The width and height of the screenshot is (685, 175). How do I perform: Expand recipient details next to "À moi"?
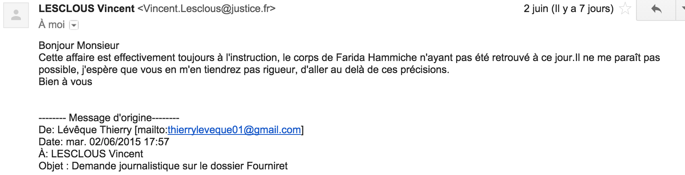pos(74,25)
